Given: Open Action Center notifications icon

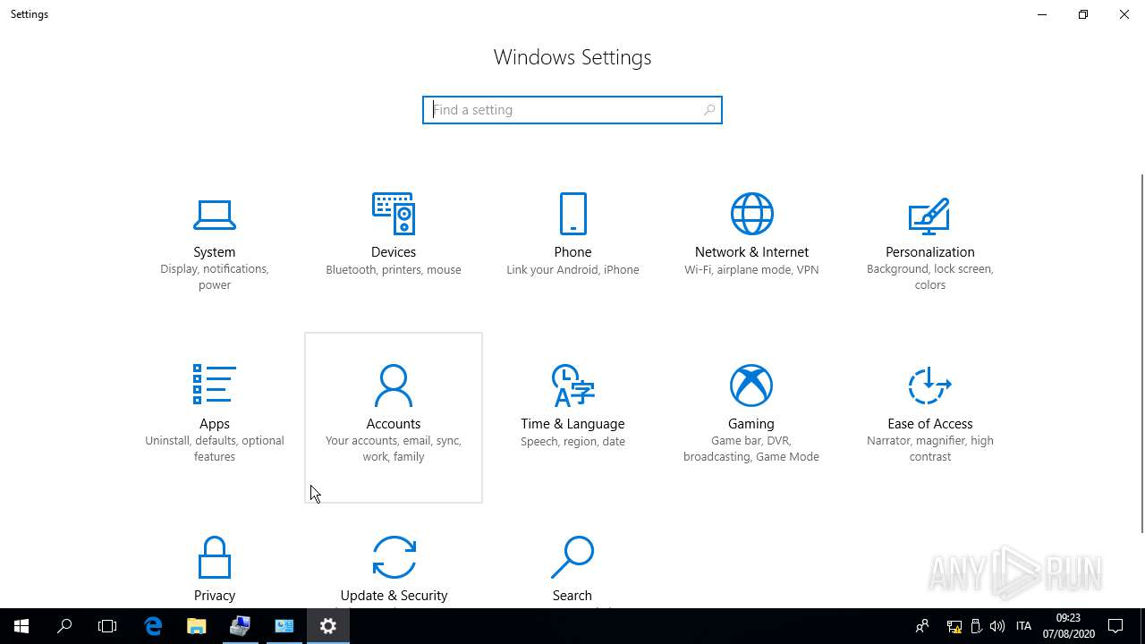Looking at the screenshot, I should (x=1115, y=626).
